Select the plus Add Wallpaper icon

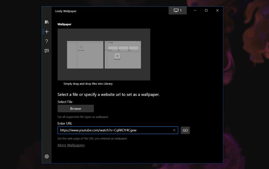(x=47, y=32)
